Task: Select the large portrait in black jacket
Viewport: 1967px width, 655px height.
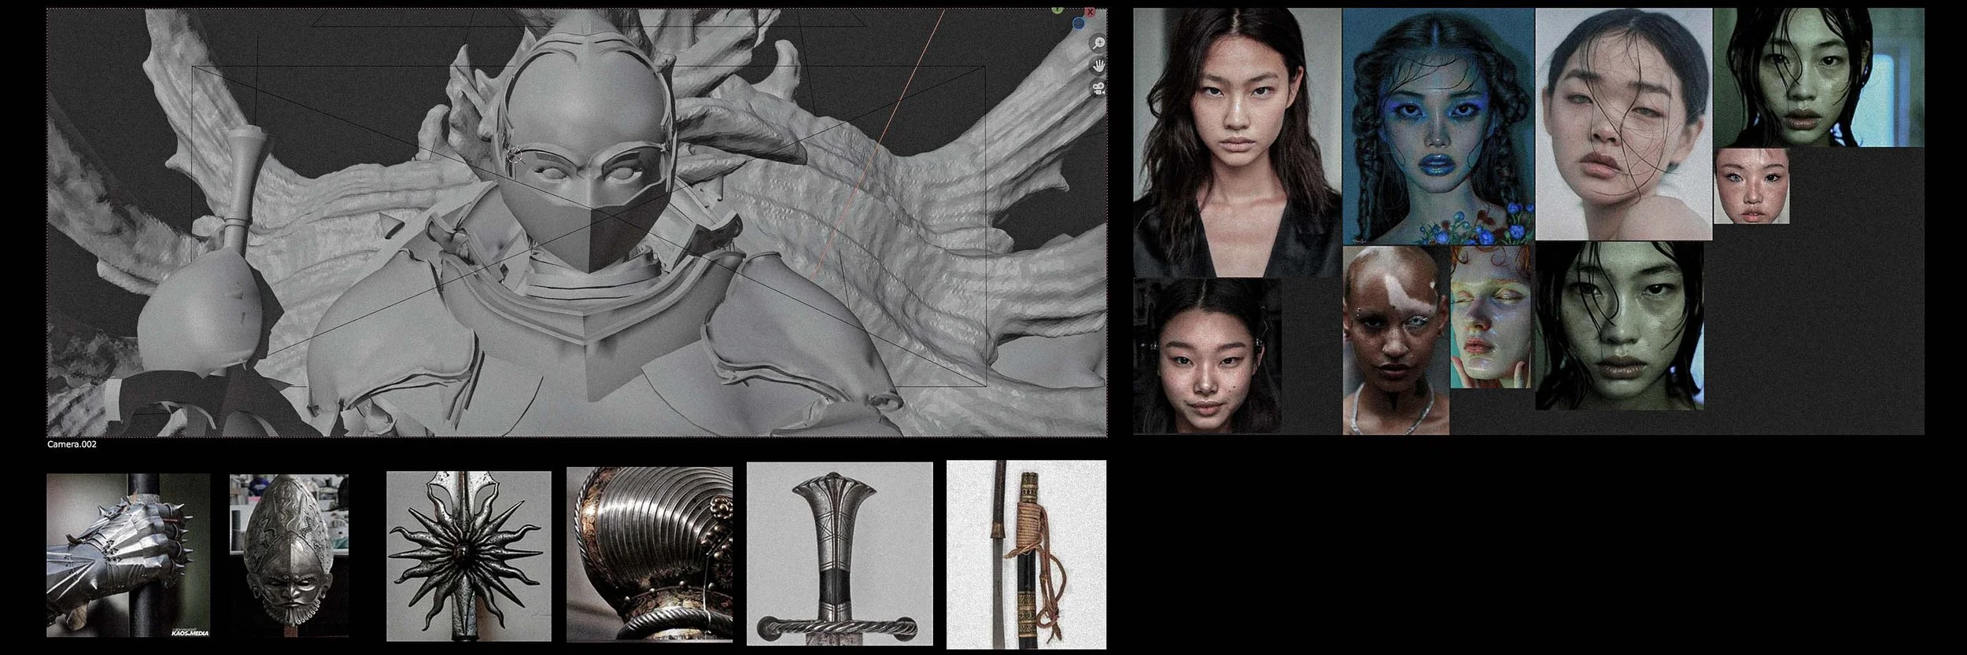Action: (1238, 142)
